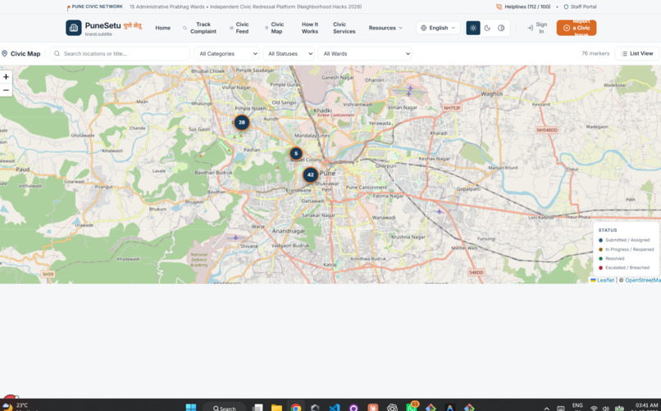Image resolution: width=661 pixels, height=411 pixels.
Task: Click In Progress / Reopened legend dot
Action: pyautogui.click(x=600, y=250)
